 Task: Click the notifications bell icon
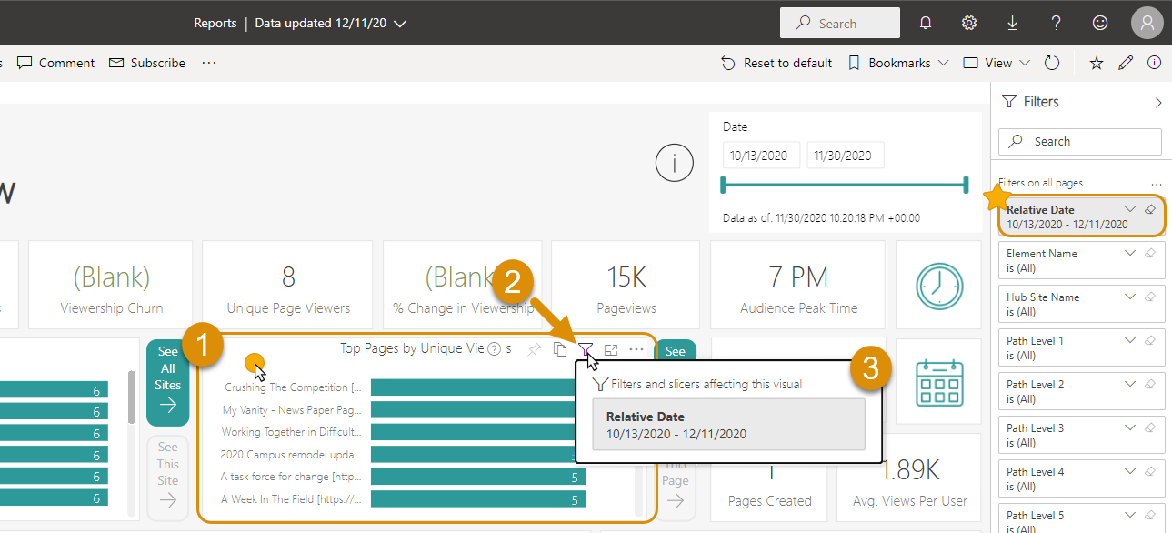click(x=926, y=23)
